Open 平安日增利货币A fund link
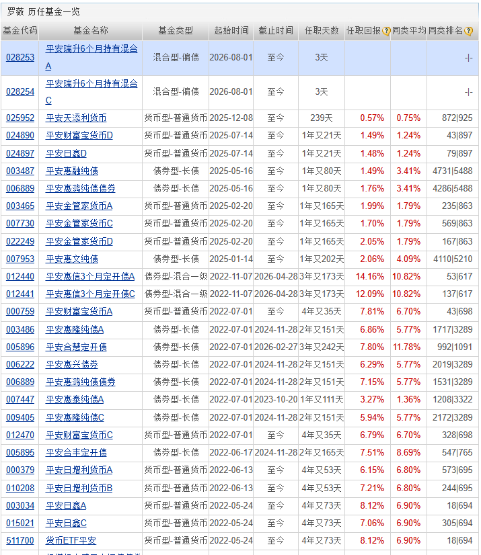481x555 pixels. [79, 470]
